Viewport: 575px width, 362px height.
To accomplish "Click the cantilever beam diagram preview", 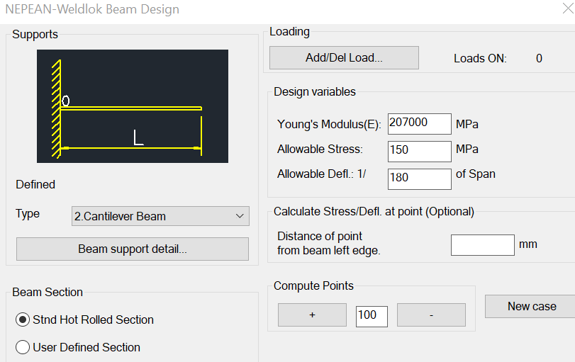I will pos(133,106).
